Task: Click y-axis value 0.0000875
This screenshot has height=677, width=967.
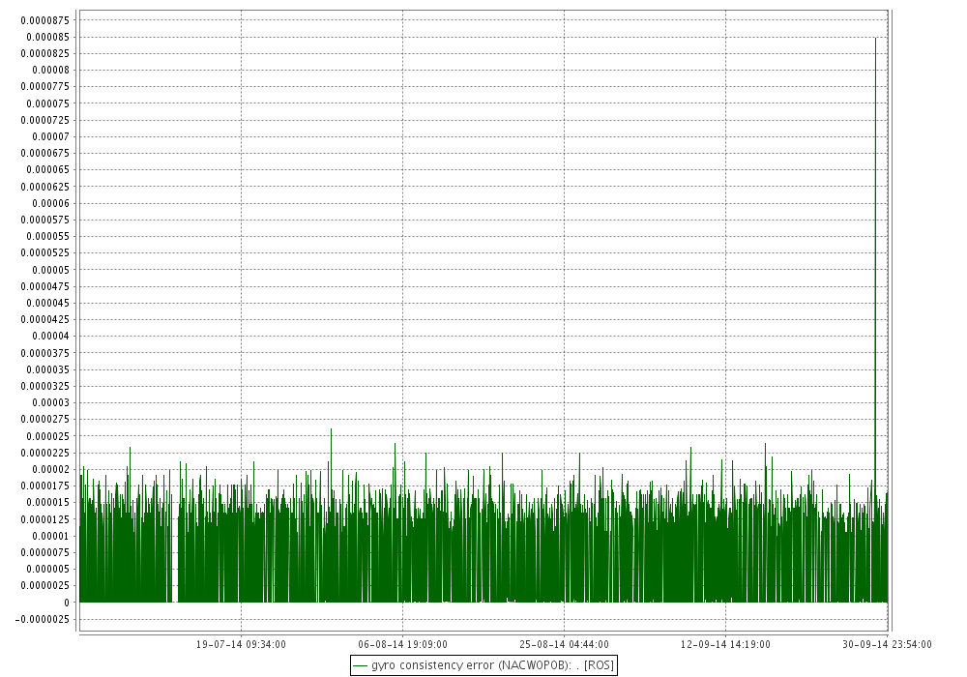Action: point(45,20)
